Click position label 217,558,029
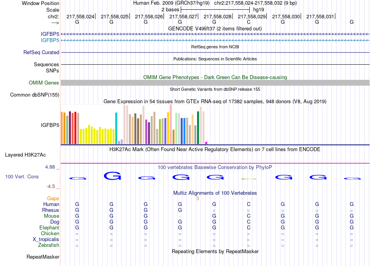 click(x=252, y=16)
